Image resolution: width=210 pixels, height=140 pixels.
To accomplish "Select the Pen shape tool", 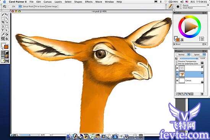I will tap(3, 26).
